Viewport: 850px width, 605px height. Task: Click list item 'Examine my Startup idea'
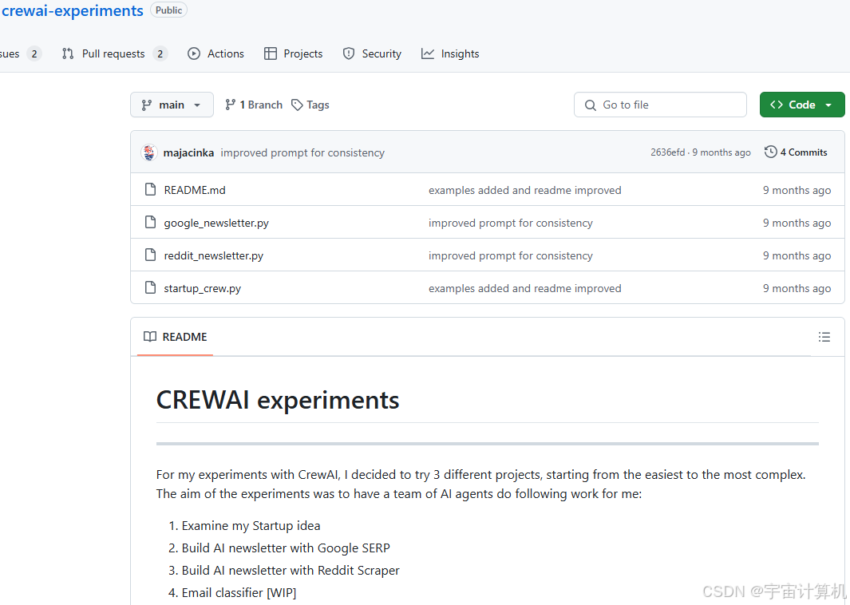pos(251,526)
